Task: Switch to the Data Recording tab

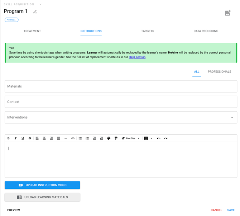Action: pos(206,31)
